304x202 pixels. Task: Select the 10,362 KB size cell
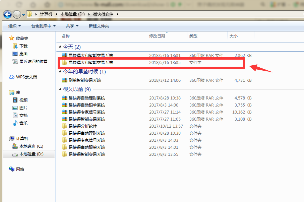tap(242, 112)
